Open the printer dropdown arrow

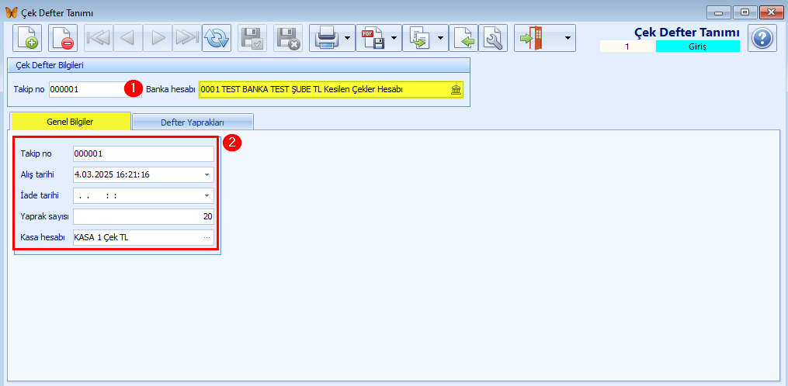(347, 38)
